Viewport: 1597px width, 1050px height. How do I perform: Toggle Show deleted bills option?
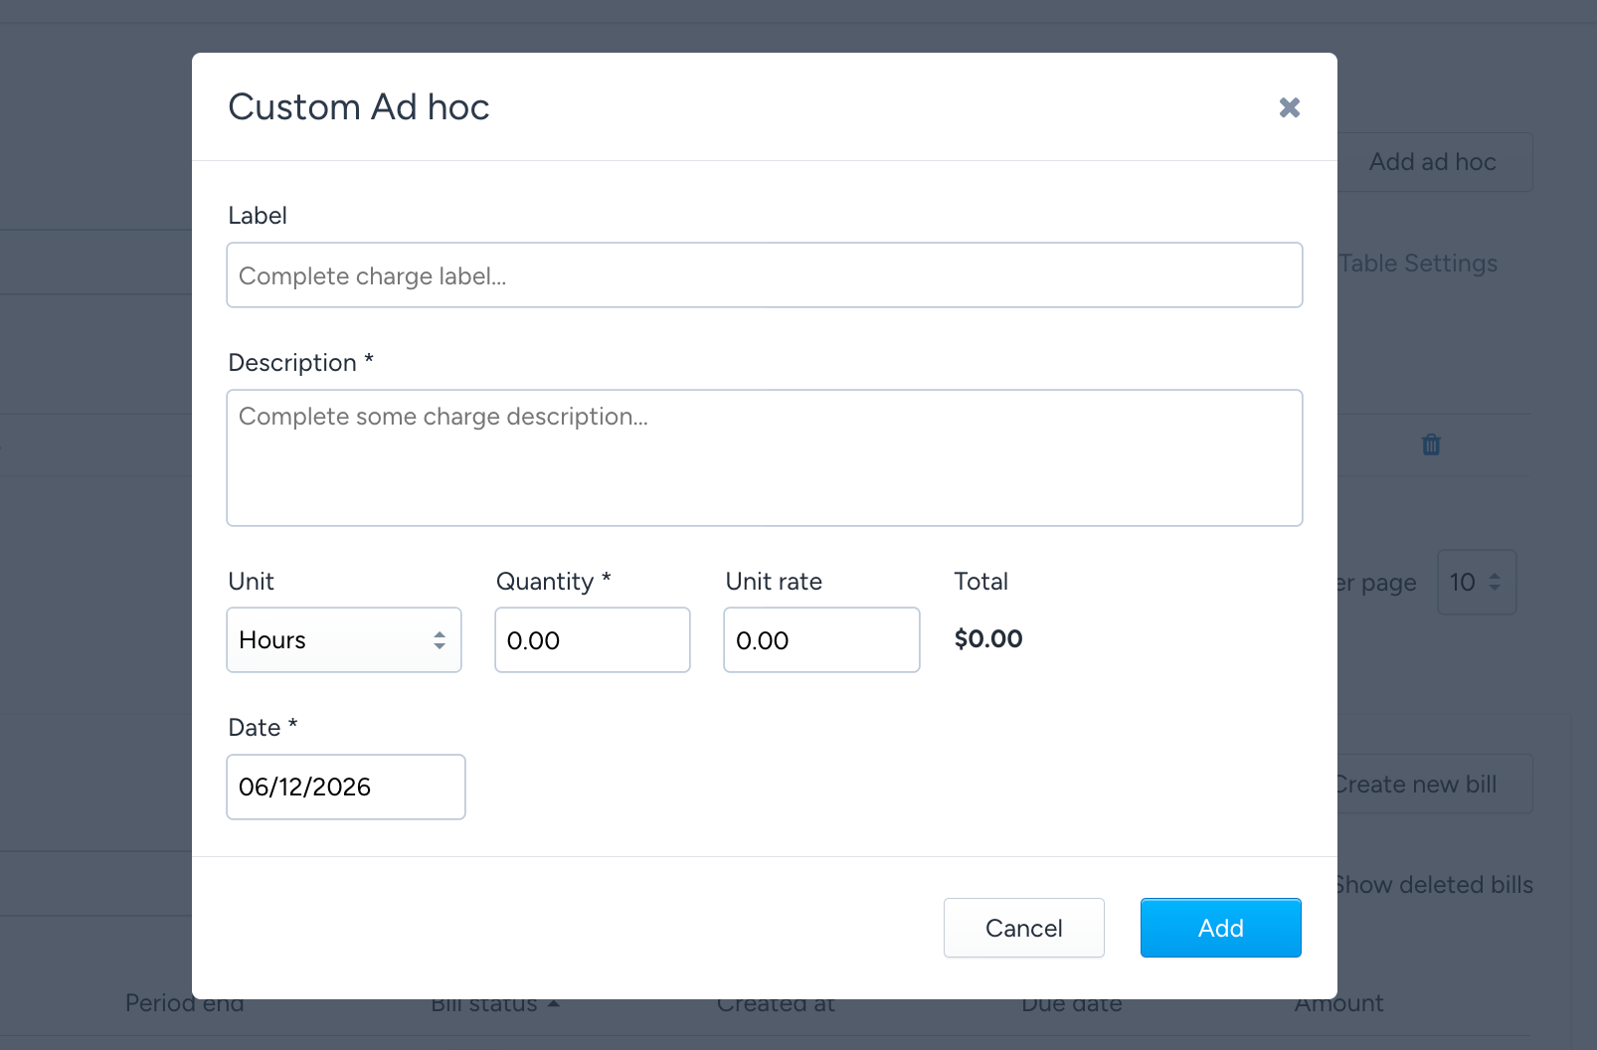[1435, 885]
